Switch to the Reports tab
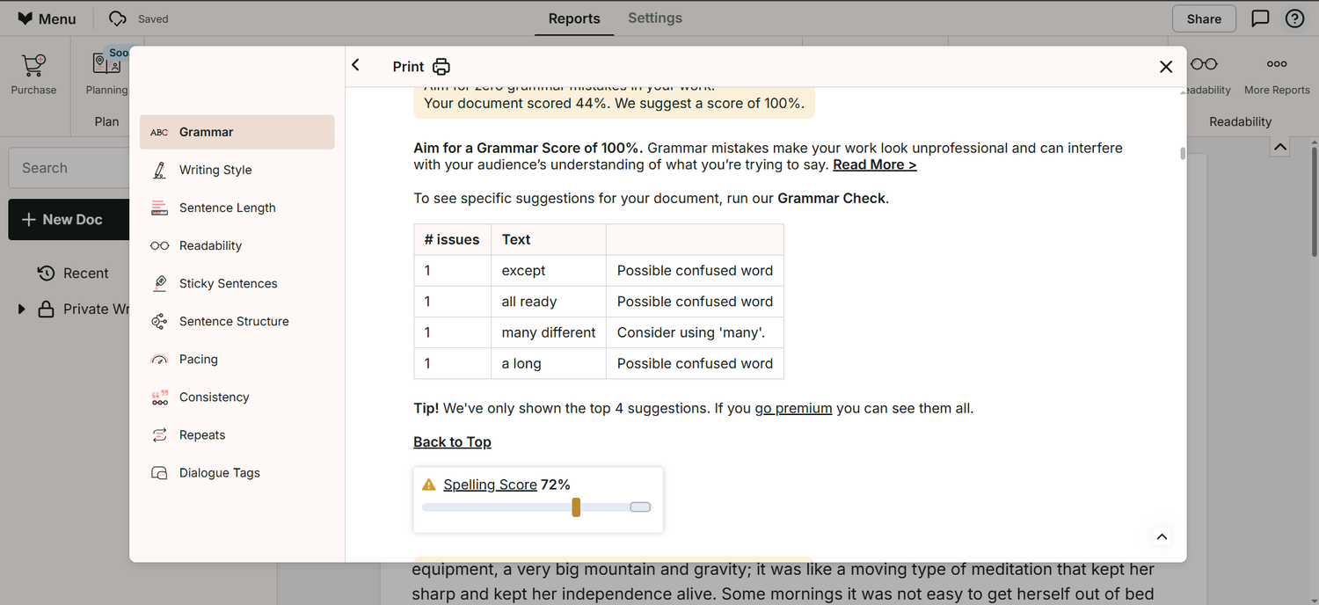 [574, 18]
